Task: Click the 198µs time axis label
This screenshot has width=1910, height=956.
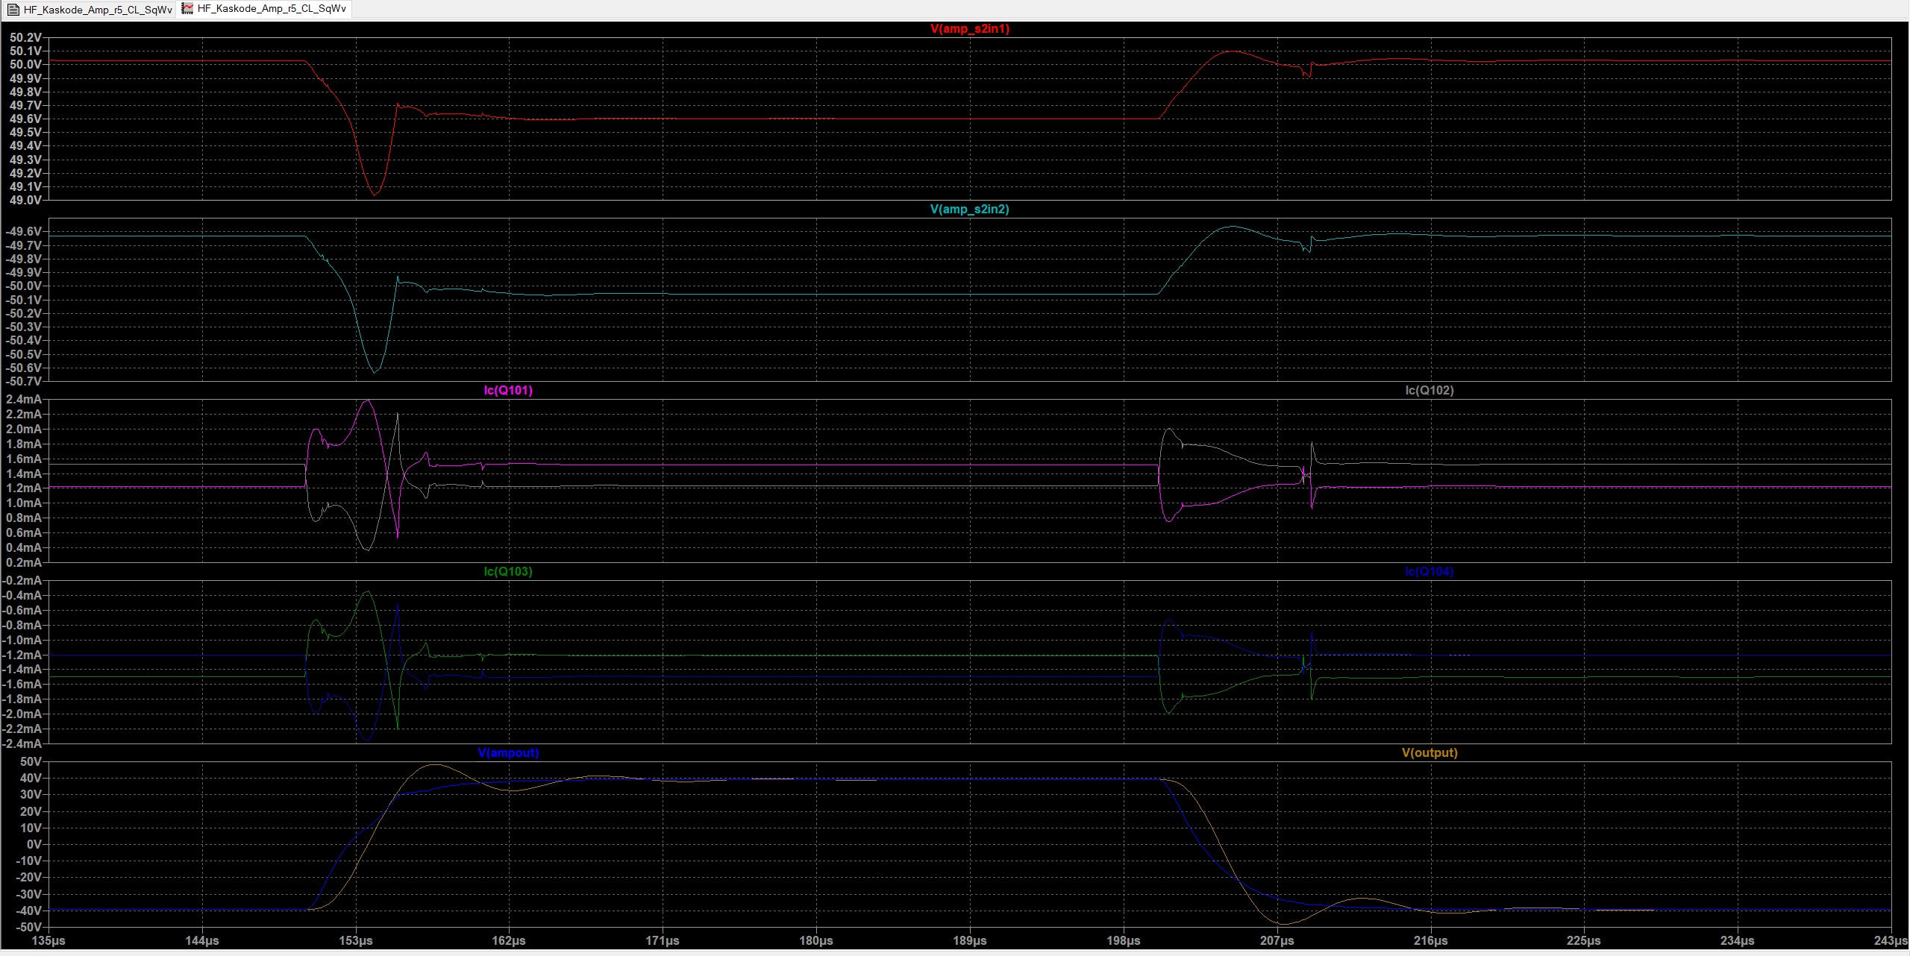Action: point(1124,940)
